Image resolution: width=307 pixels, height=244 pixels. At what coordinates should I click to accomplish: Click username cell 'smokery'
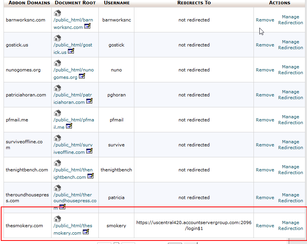click(x=116, y=226)
